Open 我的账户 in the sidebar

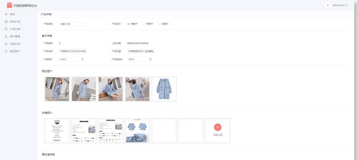15,51
